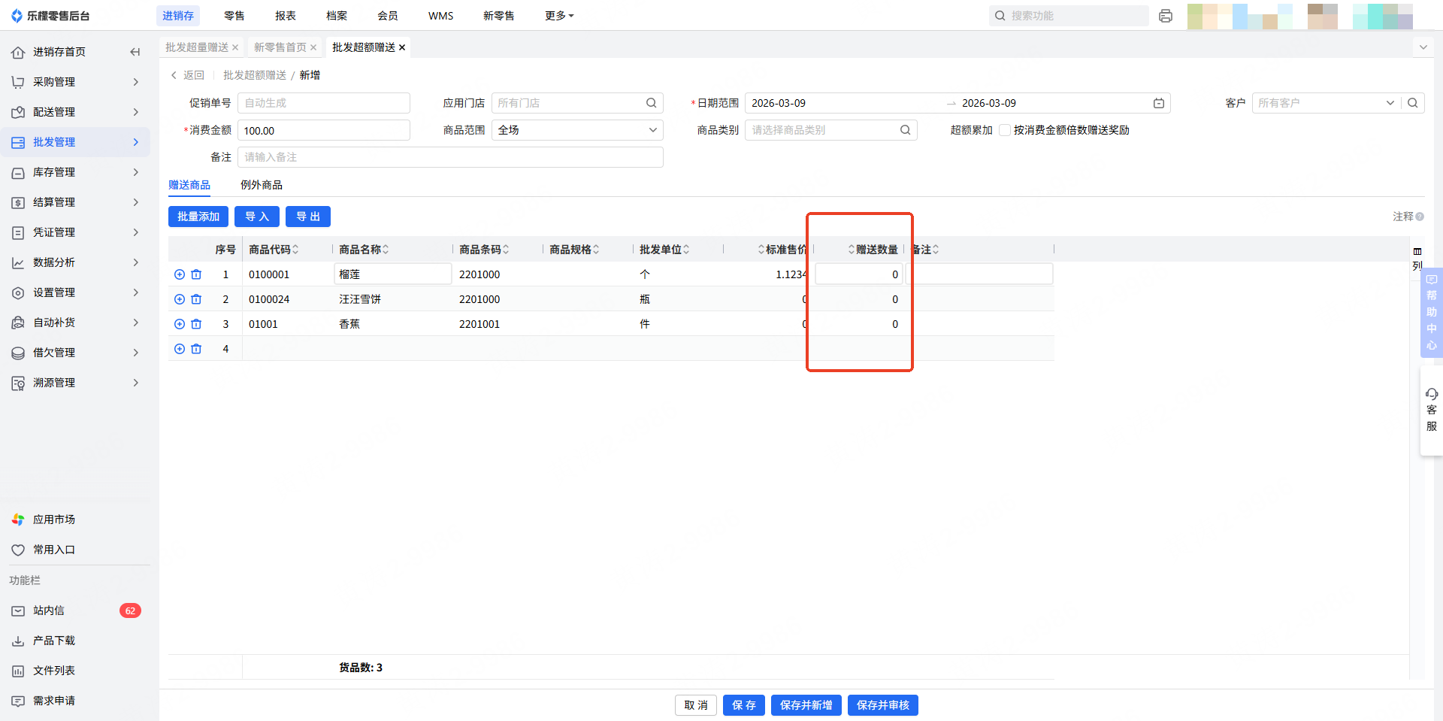Screen dimensions: 1443x721
Task: Click the search icon next to 客户 field
Action: tap(1413, 103)
